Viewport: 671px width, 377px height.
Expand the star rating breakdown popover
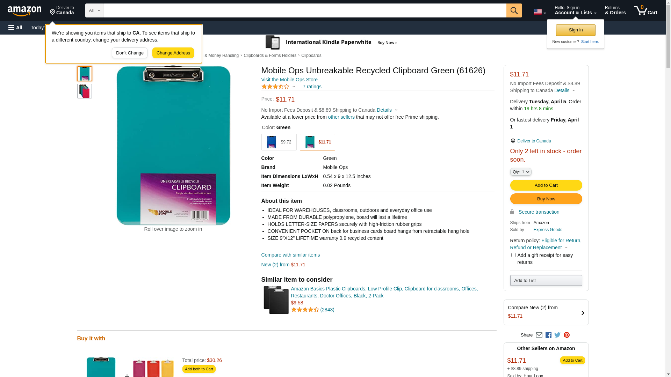[279, 87]
